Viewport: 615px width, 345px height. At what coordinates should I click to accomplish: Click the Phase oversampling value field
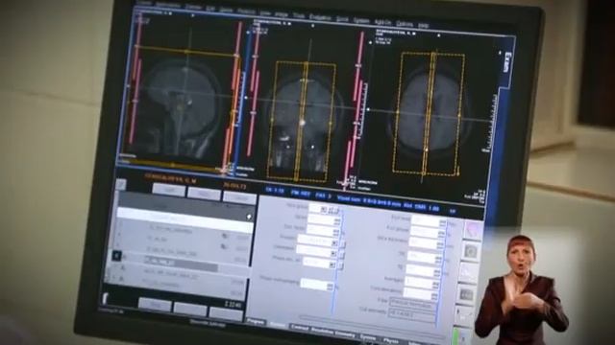pos(316,285)
